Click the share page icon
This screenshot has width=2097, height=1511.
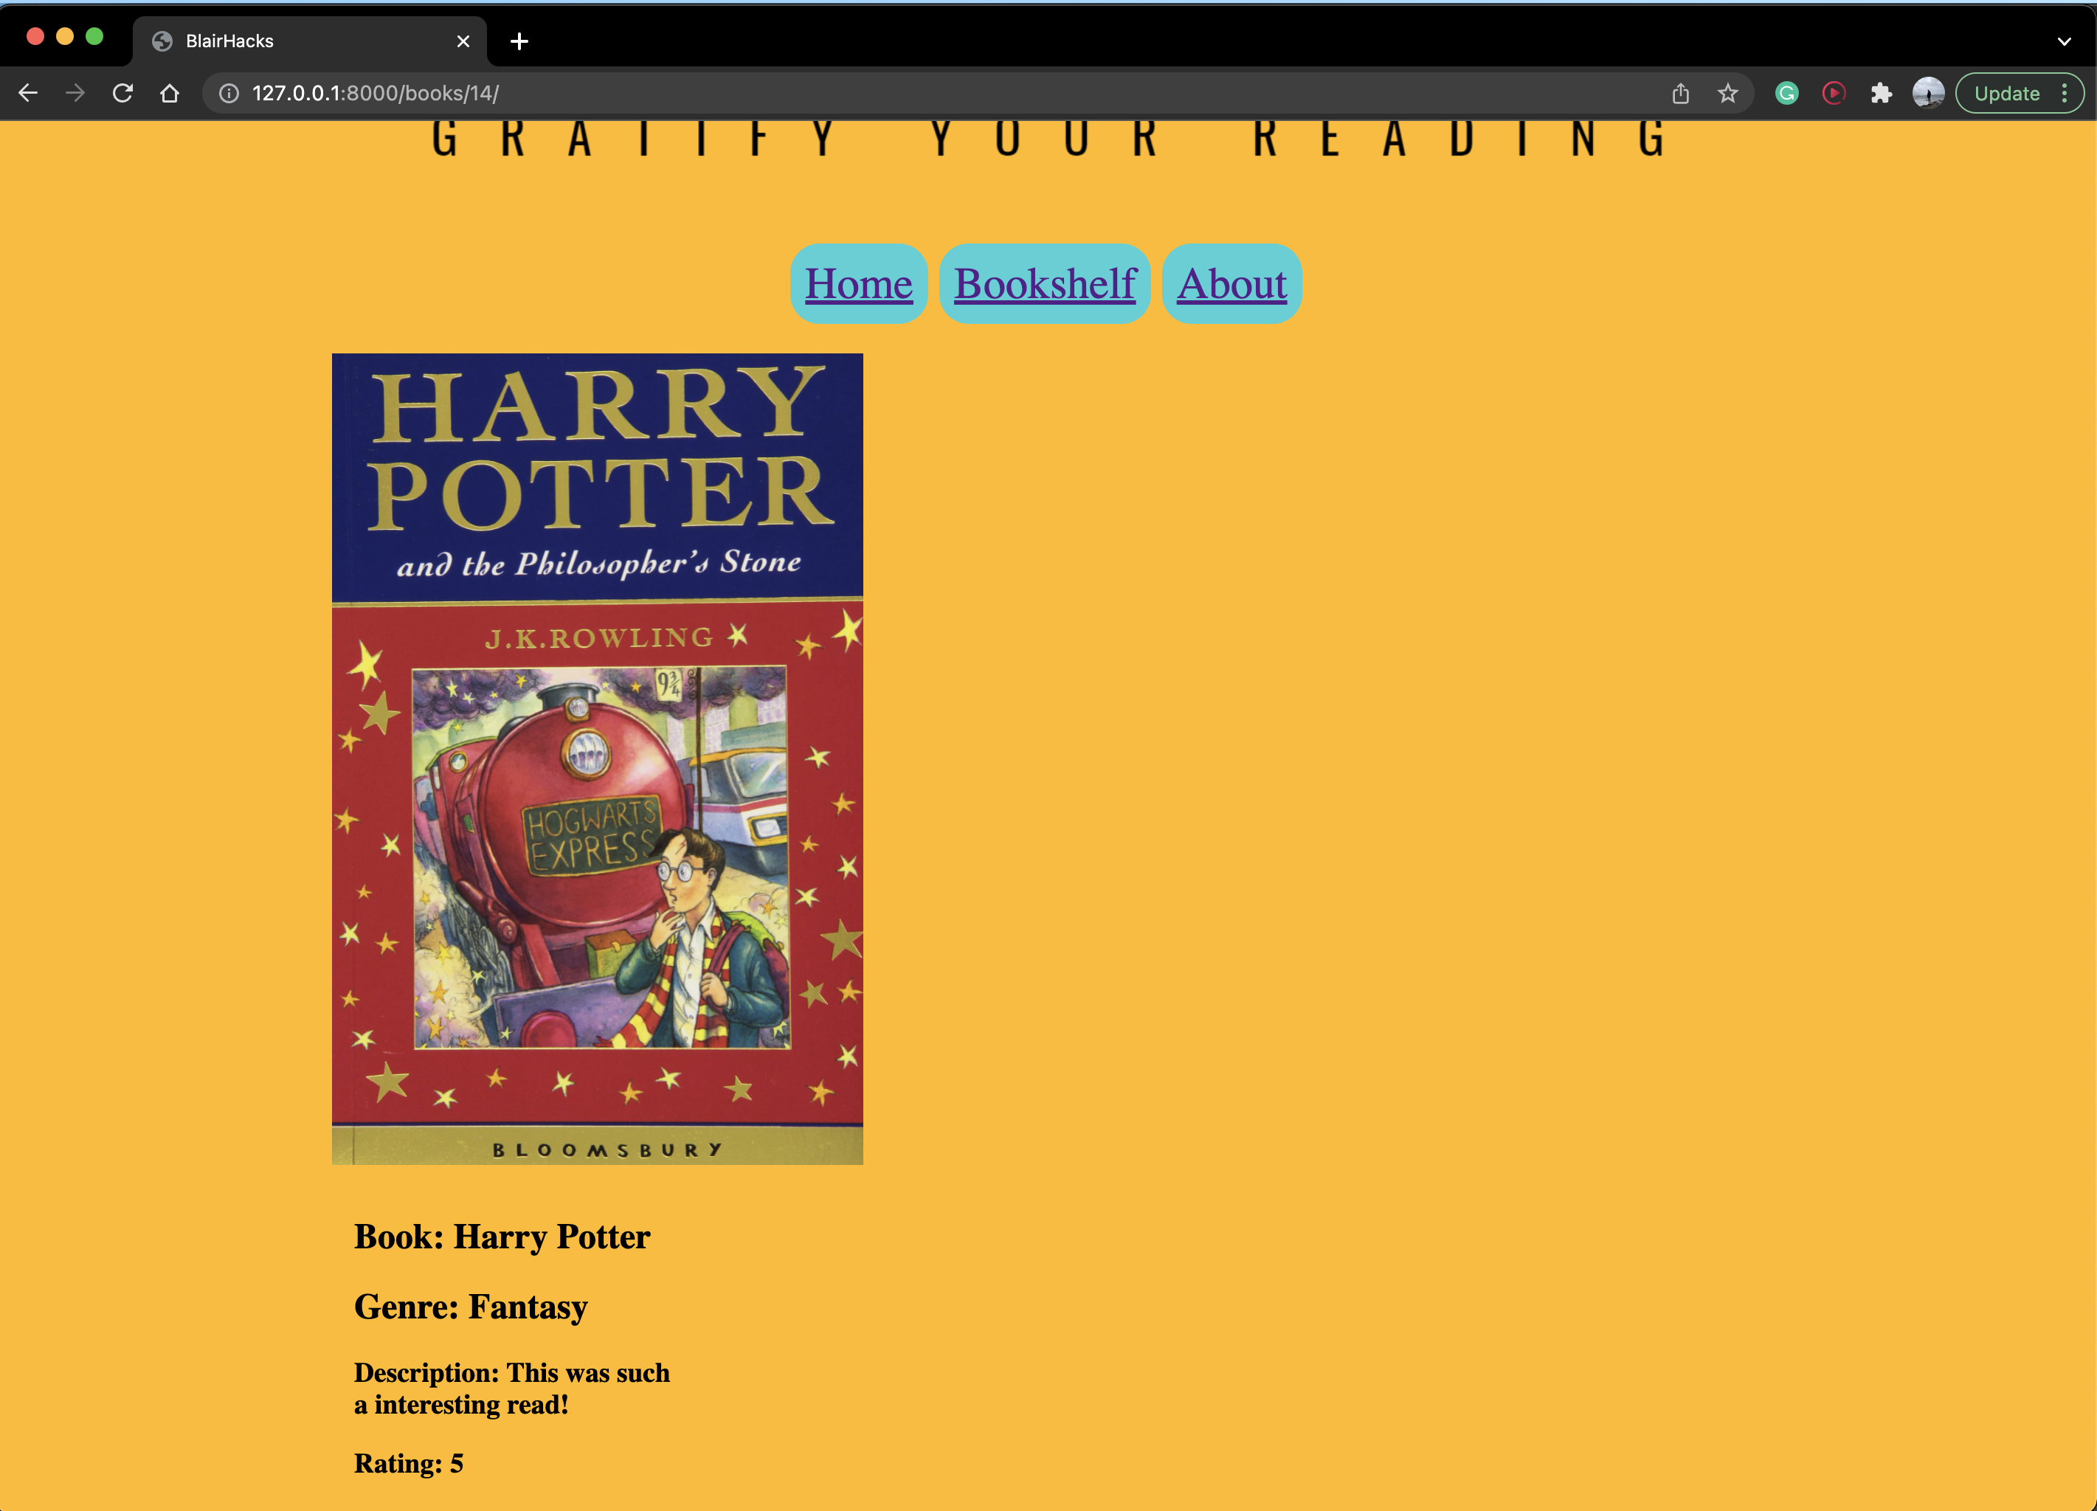click(1680, 94)
